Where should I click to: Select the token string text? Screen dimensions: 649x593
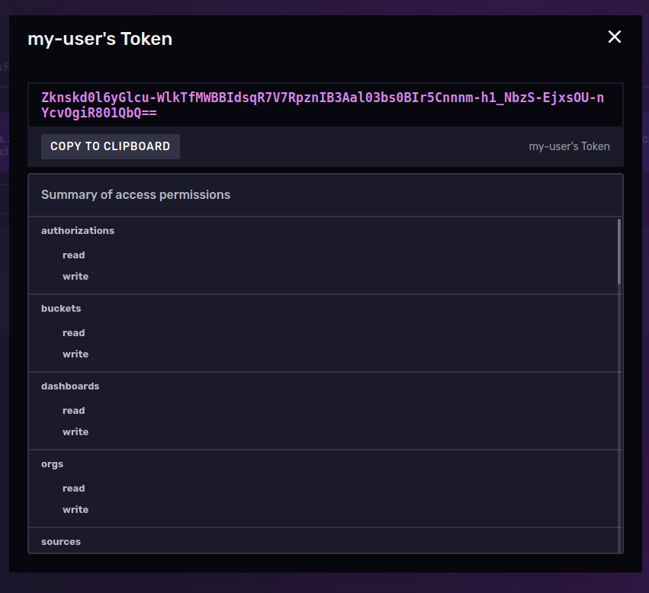(x=323, y=105)
